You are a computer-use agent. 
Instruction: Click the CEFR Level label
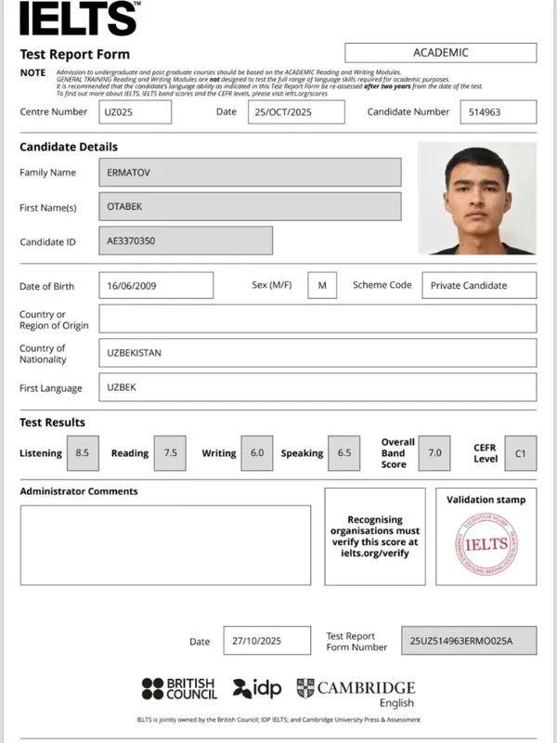486,453
